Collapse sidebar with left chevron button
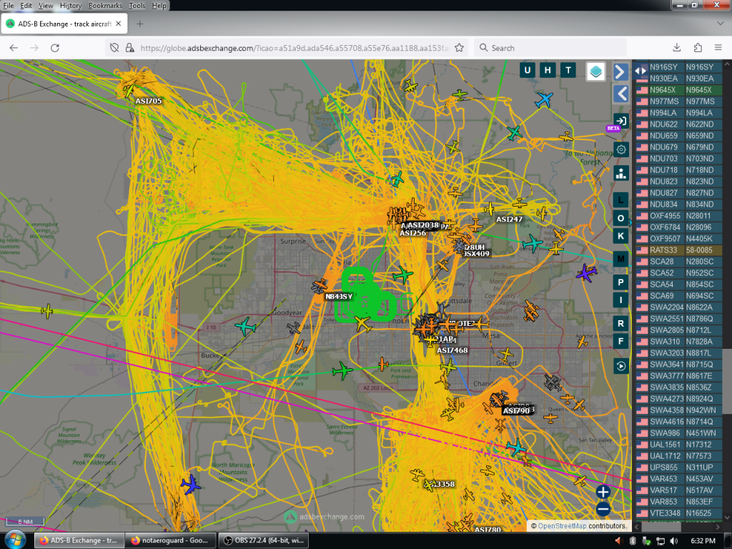732x549 pixels. pos(620,94)
